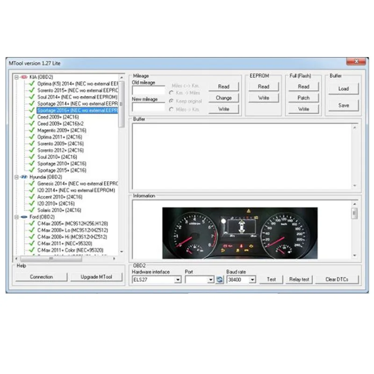
Task: Click the Upgrade MTool button
Action: 96,277
